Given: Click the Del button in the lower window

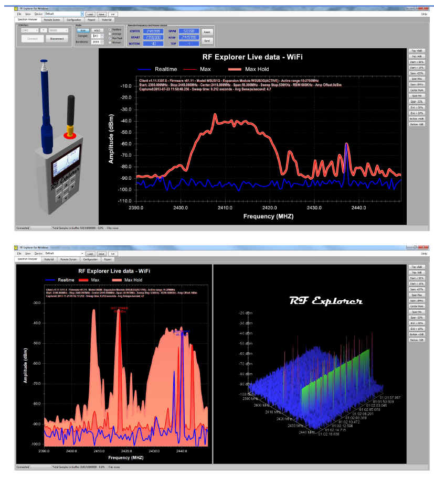Looking at the screenshot, I should click(x=113, y=254).
